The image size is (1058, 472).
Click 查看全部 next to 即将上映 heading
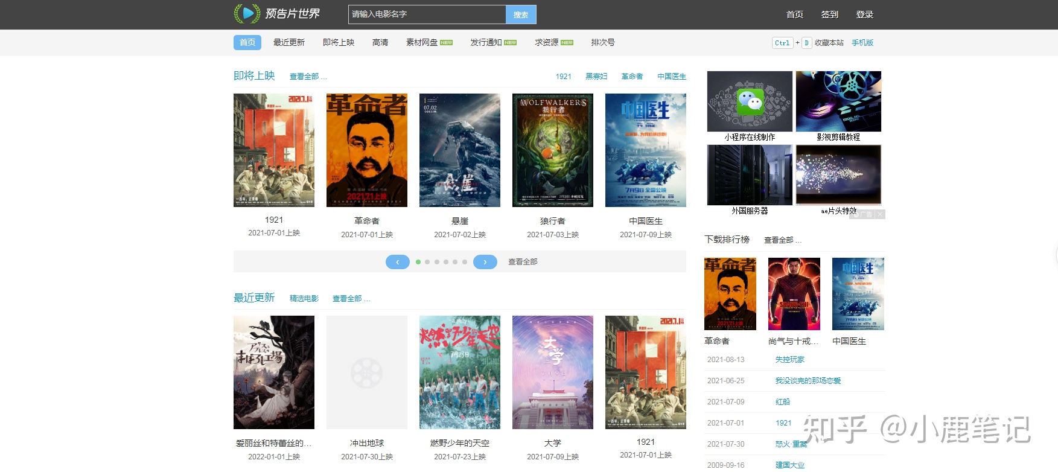point(308,77)
